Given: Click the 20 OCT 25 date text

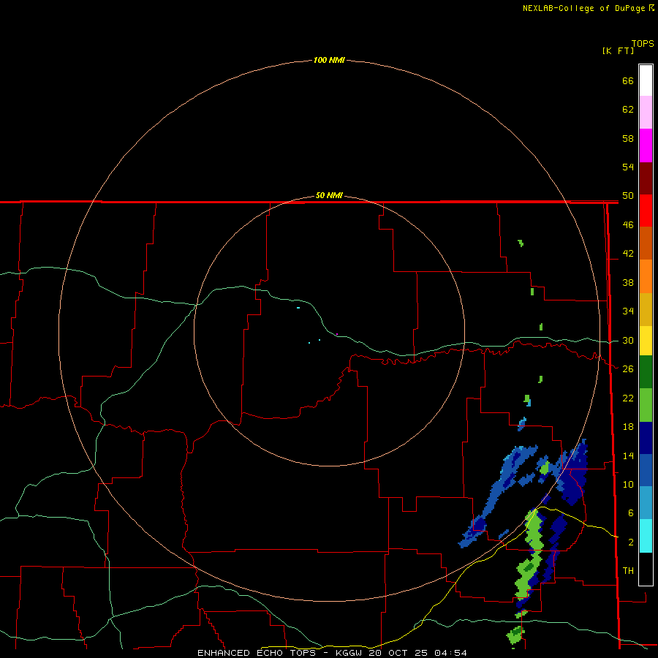Looking at the screenshot, I should pos(398,653).
